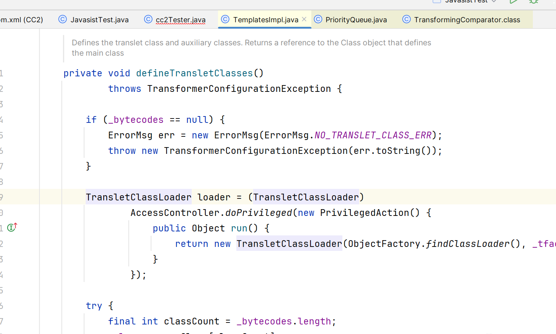556x334 pixels.
Task: Switch to the JavasistTest.java tab
Action: click(99, 19)
